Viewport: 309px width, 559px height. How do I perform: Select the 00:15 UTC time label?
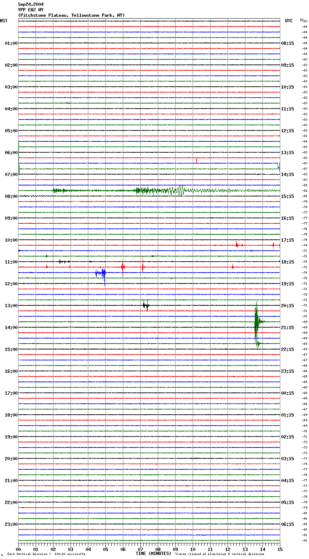point(288,393)
